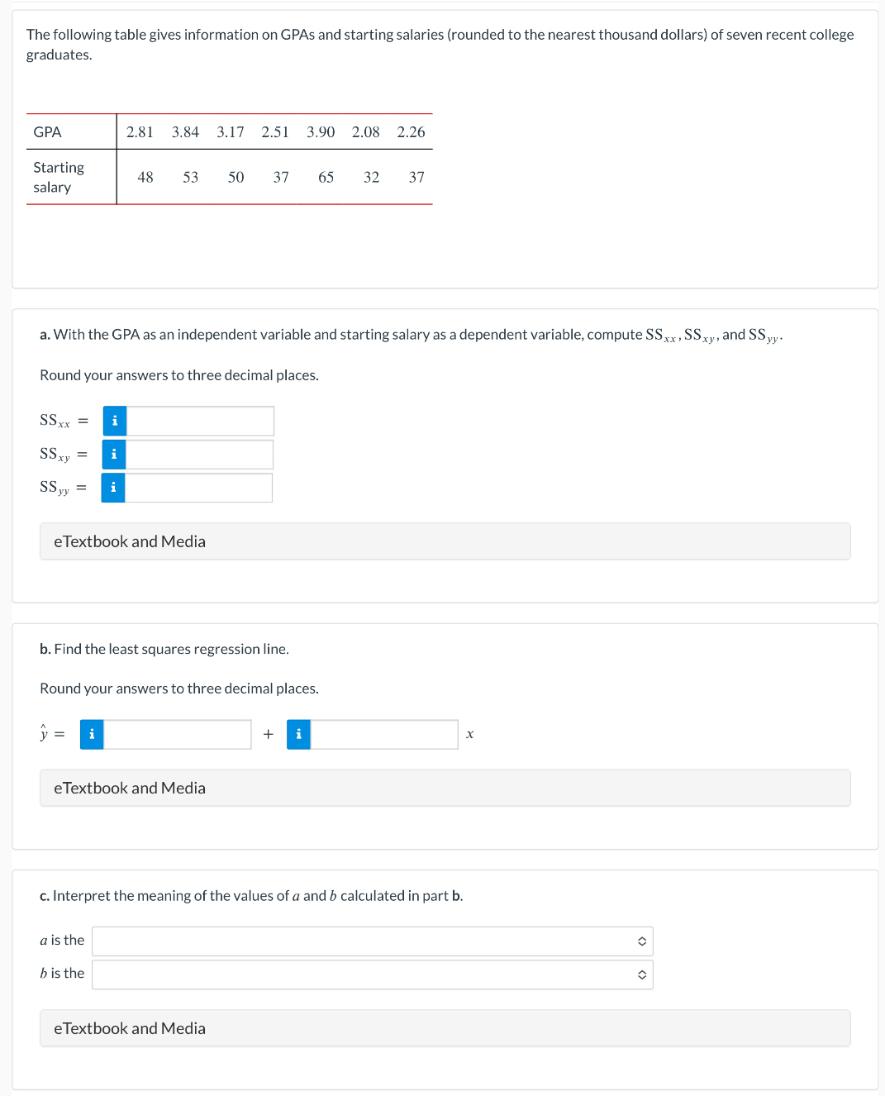Click the starting salary cell showing 65
This screenshot has width=885, height=1096.
pyautogui.click(x=326, y=177)
